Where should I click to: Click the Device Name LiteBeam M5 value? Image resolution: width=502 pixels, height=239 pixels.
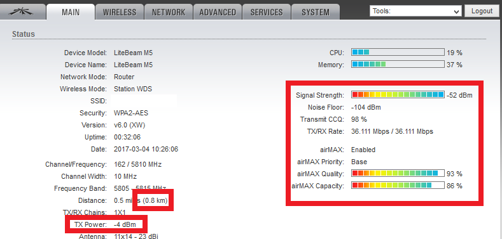pos(133,65)
